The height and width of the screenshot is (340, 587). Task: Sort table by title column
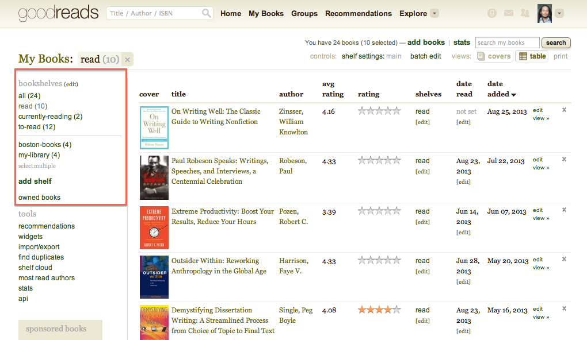click(178, 94)
